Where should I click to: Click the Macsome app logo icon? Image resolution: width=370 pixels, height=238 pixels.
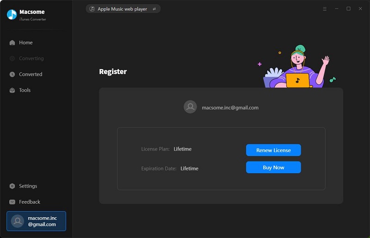[12, 14]
